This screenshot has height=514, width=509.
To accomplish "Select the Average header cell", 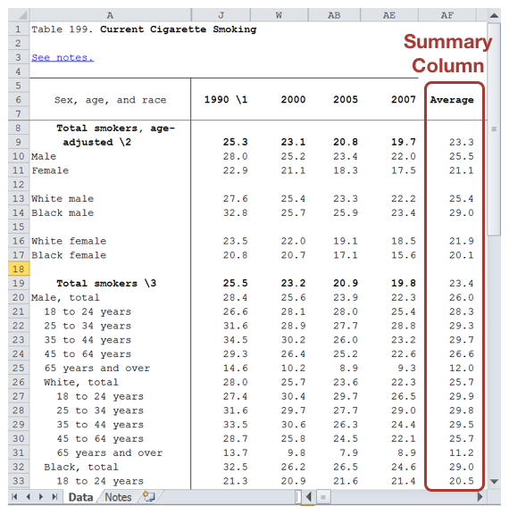I will (x=452, y=100).
